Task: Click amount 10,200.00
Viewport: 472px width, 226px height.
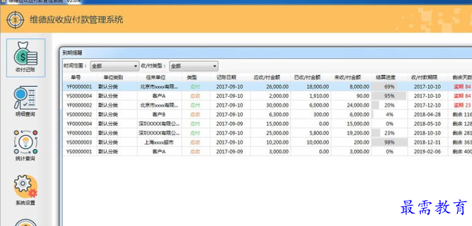Action: click(277, 142)
